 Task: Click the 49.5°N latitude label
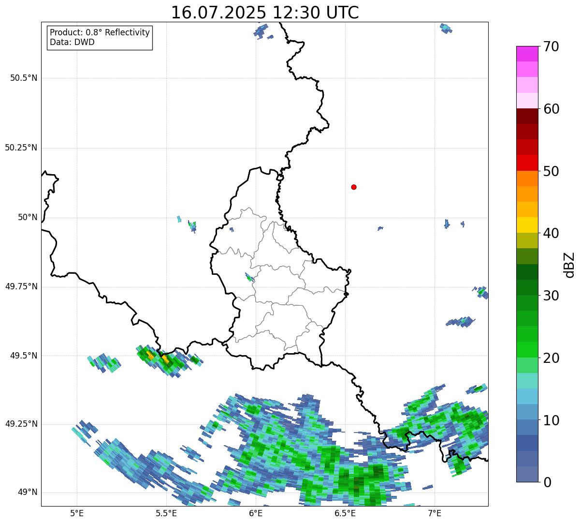24,356
